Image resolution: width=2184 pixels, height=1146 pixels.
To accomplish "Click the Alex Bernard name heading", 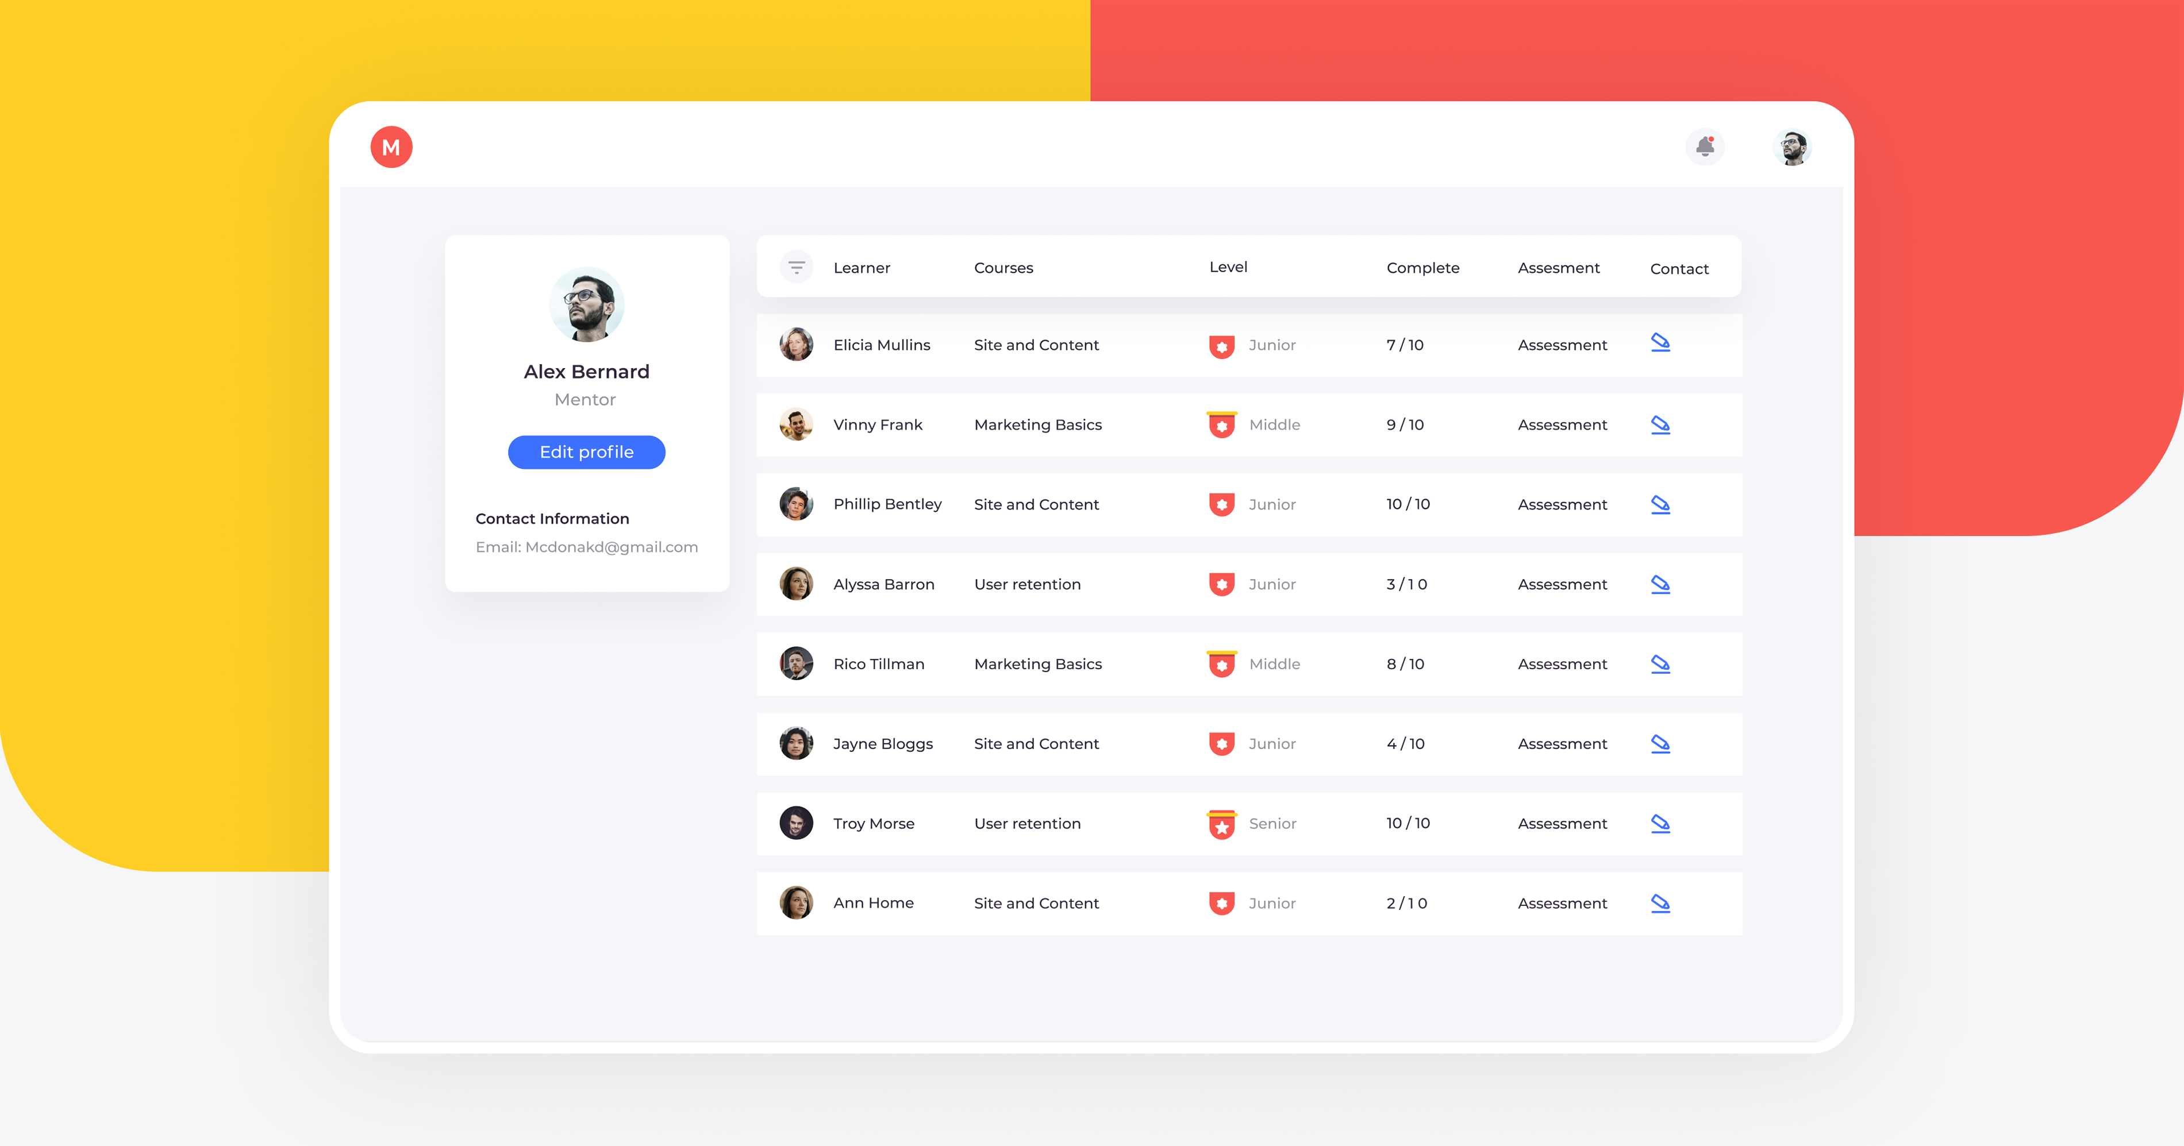I will (587, 371).
